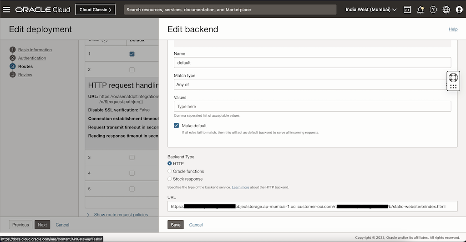Cancel the Edit backend panel
This screenshot has height=242, width=466.
tap(196, 225)
